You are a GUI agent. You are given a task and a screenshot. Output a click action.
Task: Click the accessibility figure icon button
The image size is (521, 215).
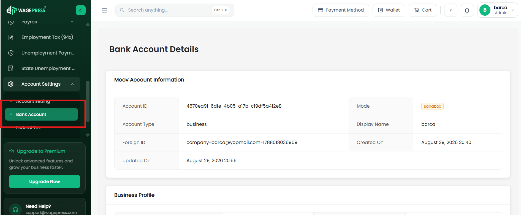(x=451, y=10)
